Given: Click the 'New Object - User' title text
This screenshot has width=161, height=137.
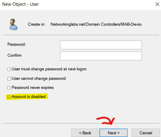Looking at the screenshot, I should (x=20, y=4).
